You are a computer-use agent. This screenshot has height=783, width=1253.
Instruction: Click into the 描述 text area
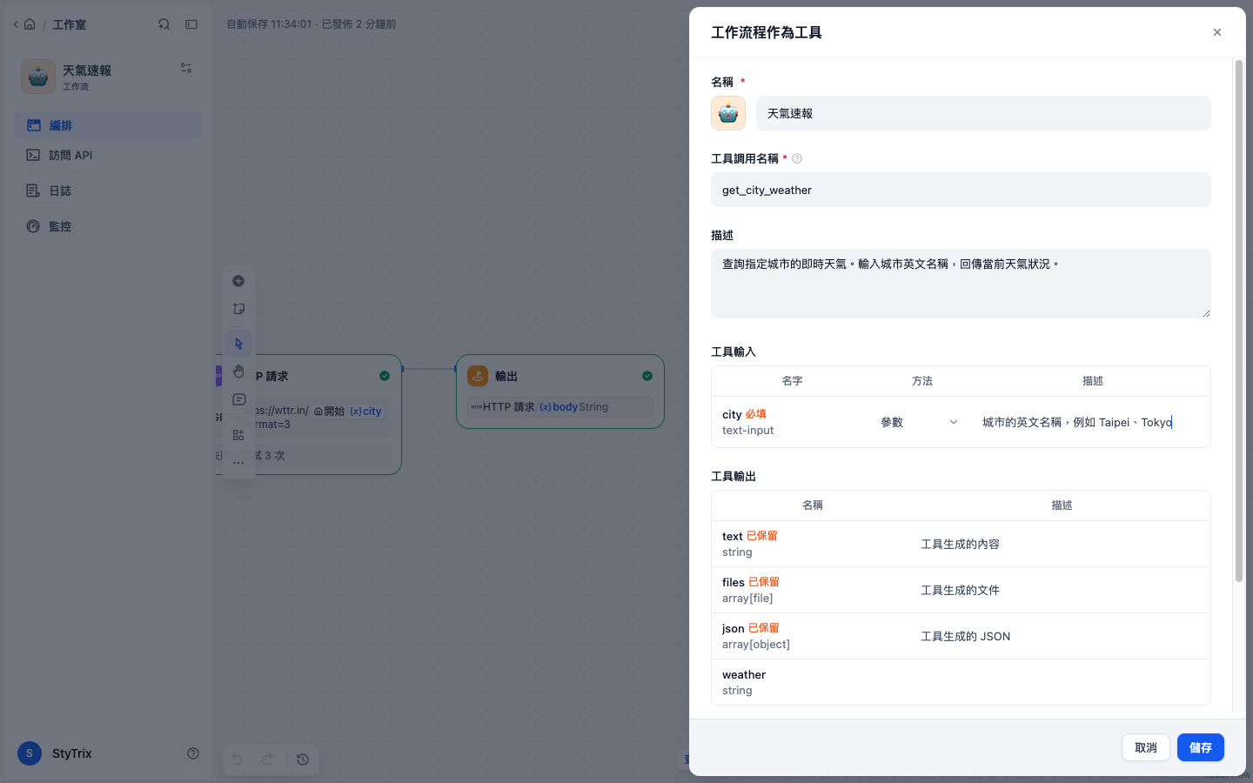point(961,284)
